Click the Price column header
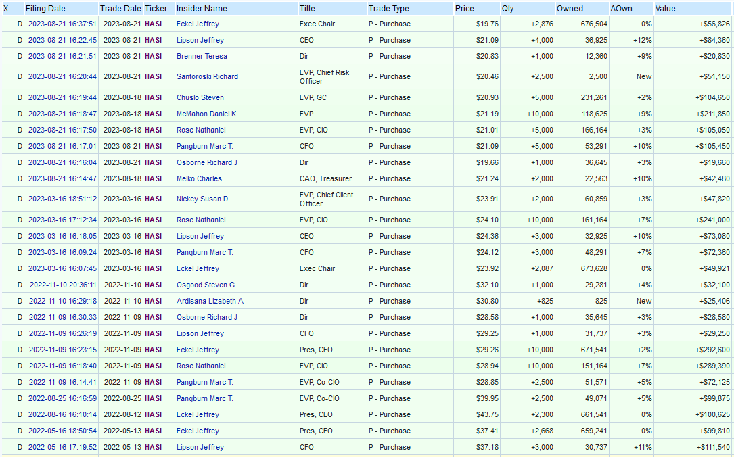 [x=465, y=9]
